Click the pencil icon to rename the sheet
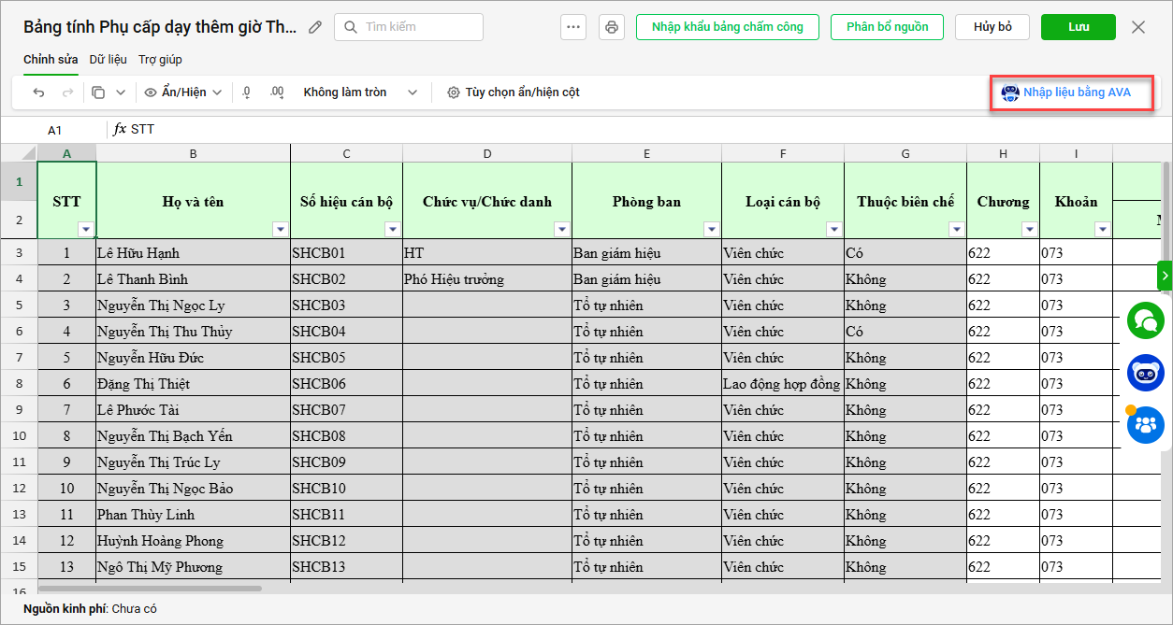 click(315, 27)
